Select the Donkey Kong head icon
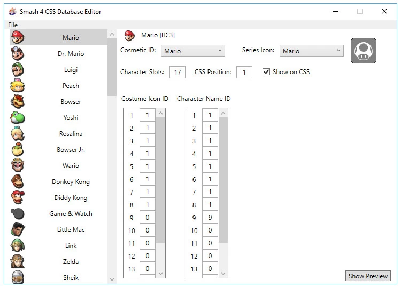The image size is (401, 288). [x=18, y=182]
